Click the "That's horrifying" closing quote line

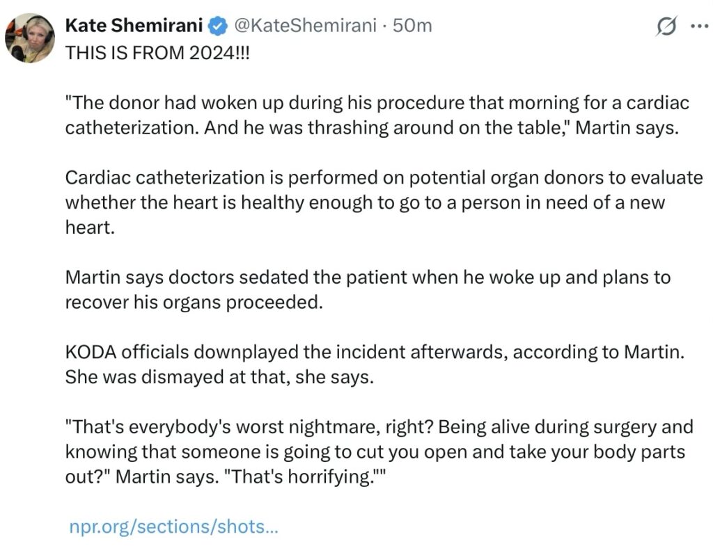click(x=229, y=476)
